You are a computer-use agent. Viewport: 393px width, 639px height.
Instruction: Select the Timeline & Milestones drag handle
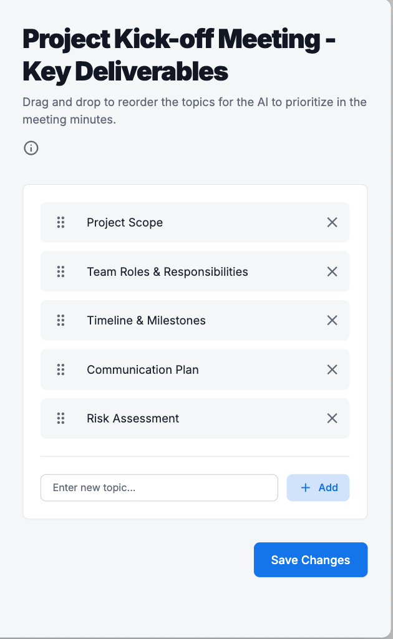tap(61, 320)
